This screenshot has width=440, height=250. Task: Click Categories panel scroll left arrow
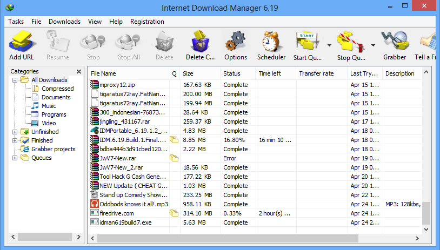[x=13, y=237]
